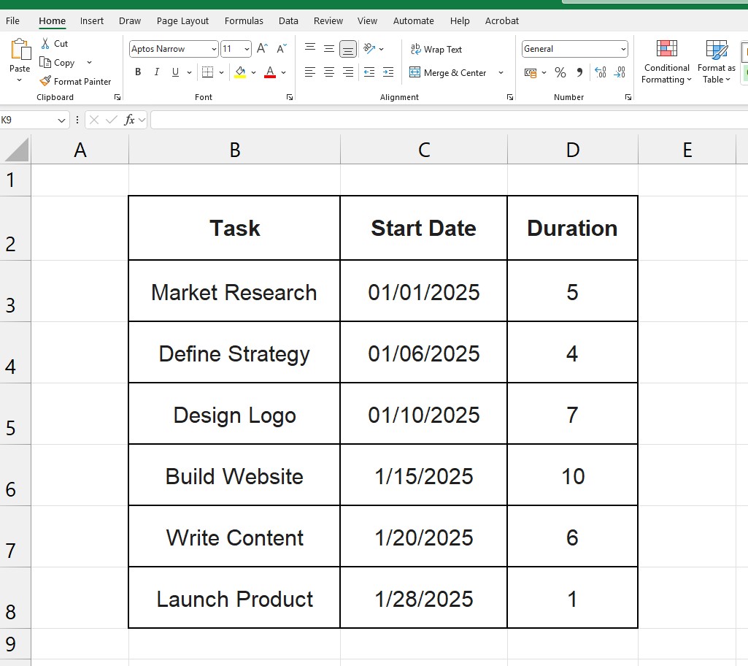Open Conditional Formatting options
Viewport: 748px width, 666px height.
666,62
